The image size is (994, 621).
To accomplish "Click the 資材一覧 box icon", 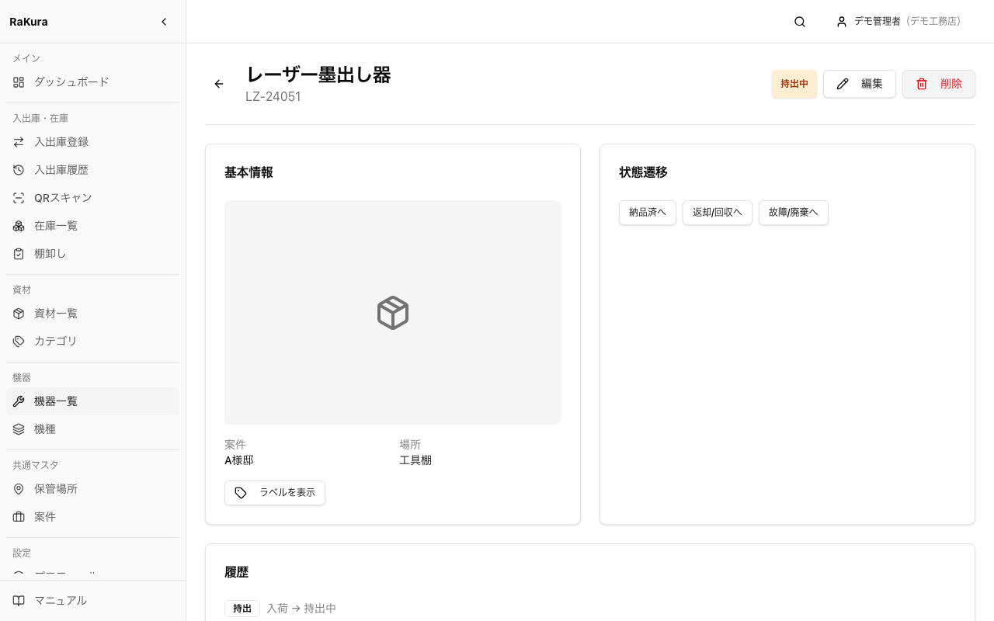I will (x=19, y=314).
